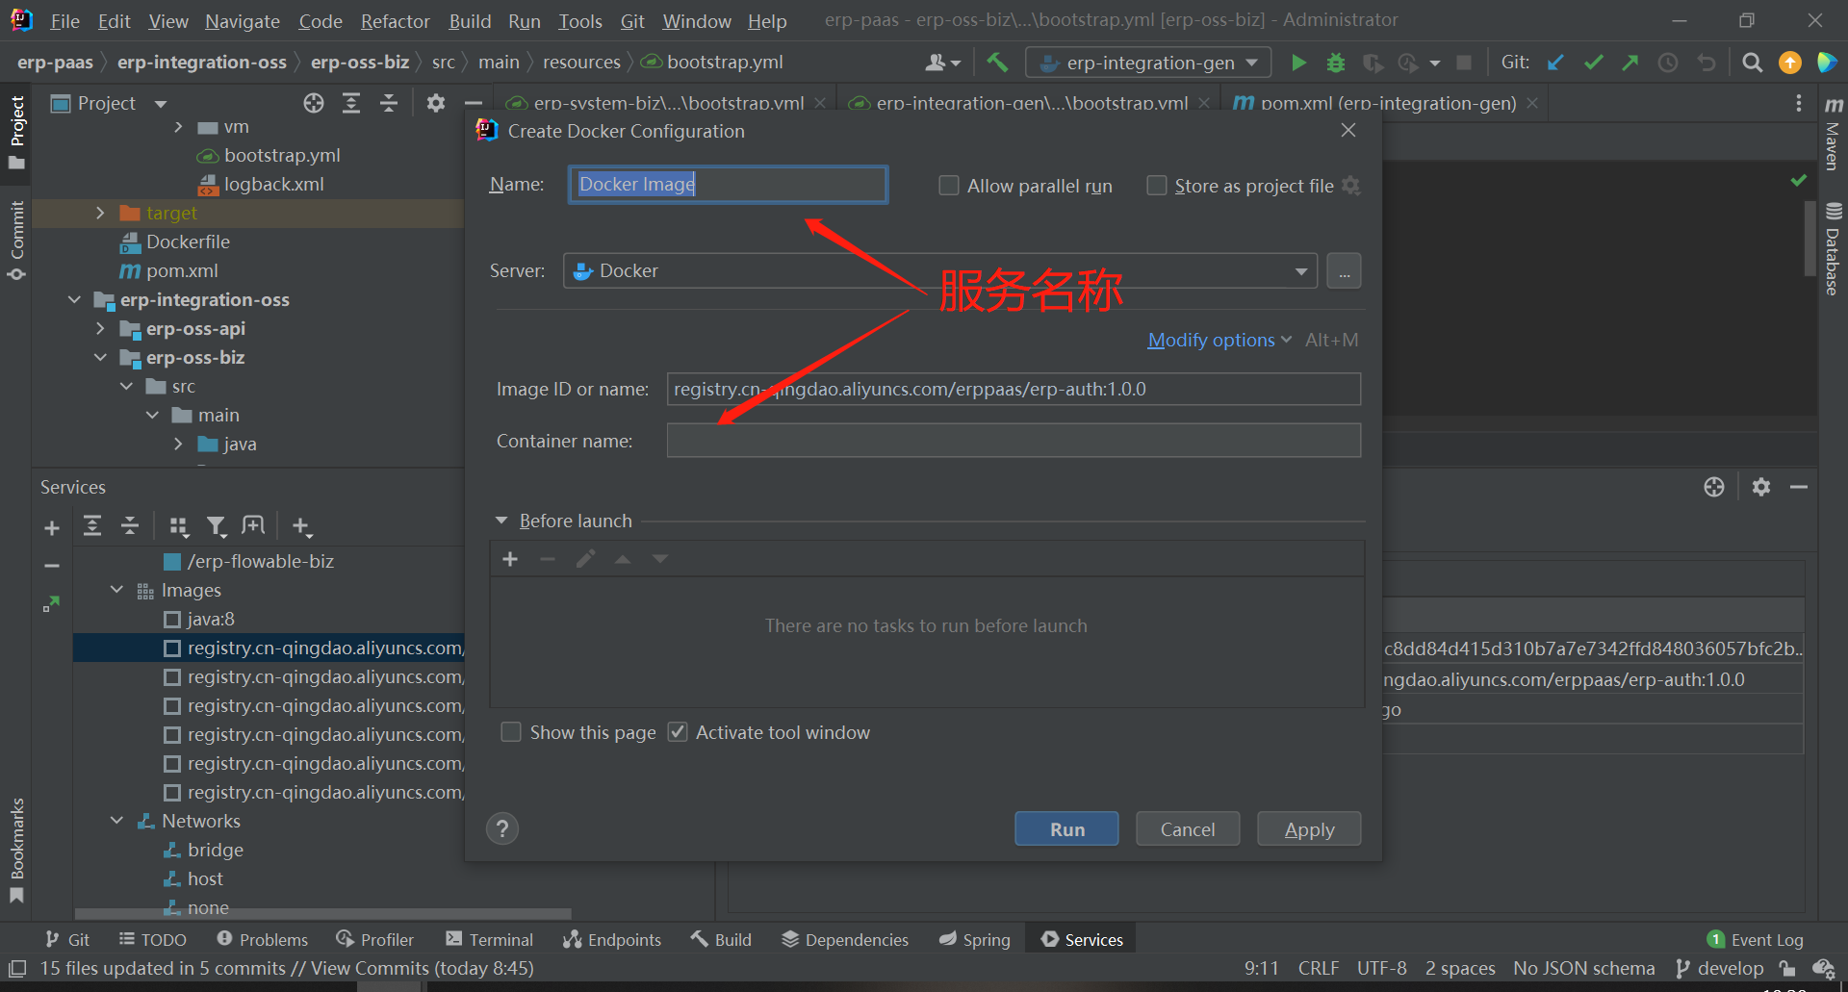This screenshot has height=992, width=1848.
Task: Click the green Run configuration play icon
Action: 1298,63
